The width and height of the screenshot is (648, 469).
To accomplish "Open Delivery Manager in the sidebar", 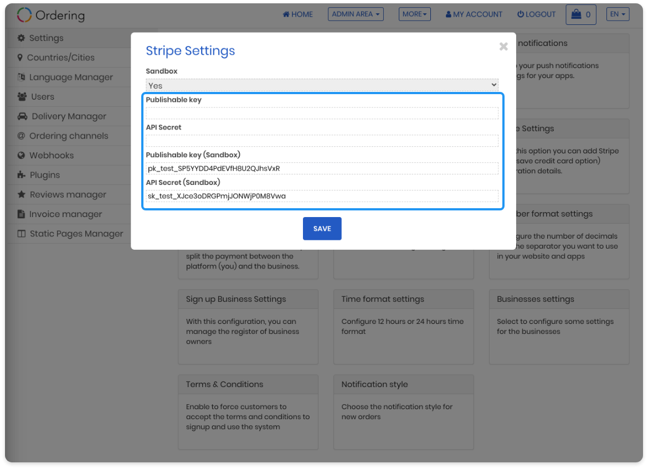I will click(69, 116).
